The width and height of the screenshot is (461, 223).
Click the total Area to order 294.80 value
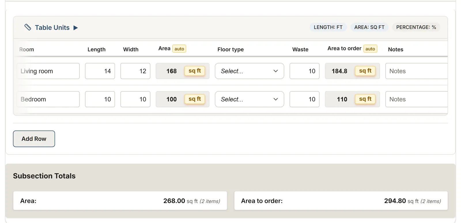pyautogui.click(x=395, y=201)
